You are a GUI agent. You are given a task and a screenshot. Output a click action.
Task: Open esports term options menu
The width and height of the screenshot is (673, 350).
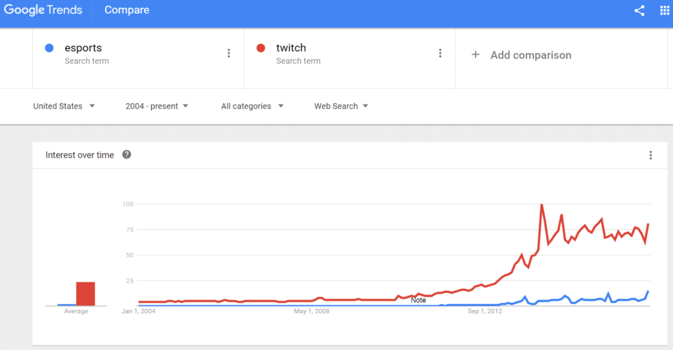coord(229,53)
